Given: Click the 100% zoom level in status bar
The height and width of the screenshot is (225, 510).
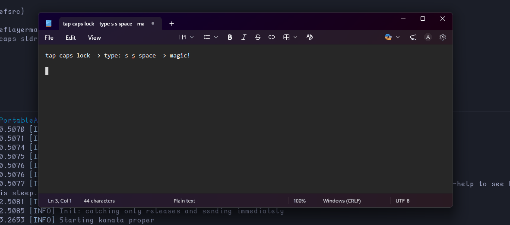Looking at the screenshot, I should pyautogui.click(x=300, y=201).
